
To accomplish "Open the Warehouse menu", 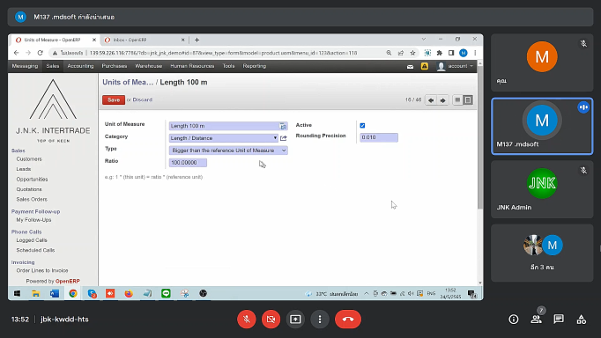I will pos(148,66).
